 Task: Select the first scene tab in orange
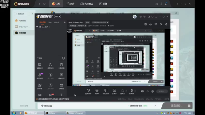43,22
